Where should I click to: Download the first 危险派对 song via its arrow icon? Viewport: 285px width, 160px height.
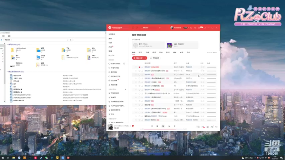point(142,67)
